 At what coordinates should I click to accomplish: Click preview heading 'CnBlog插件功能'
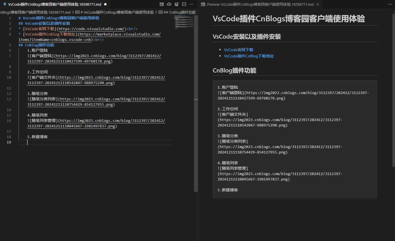(x=234, y=70)
